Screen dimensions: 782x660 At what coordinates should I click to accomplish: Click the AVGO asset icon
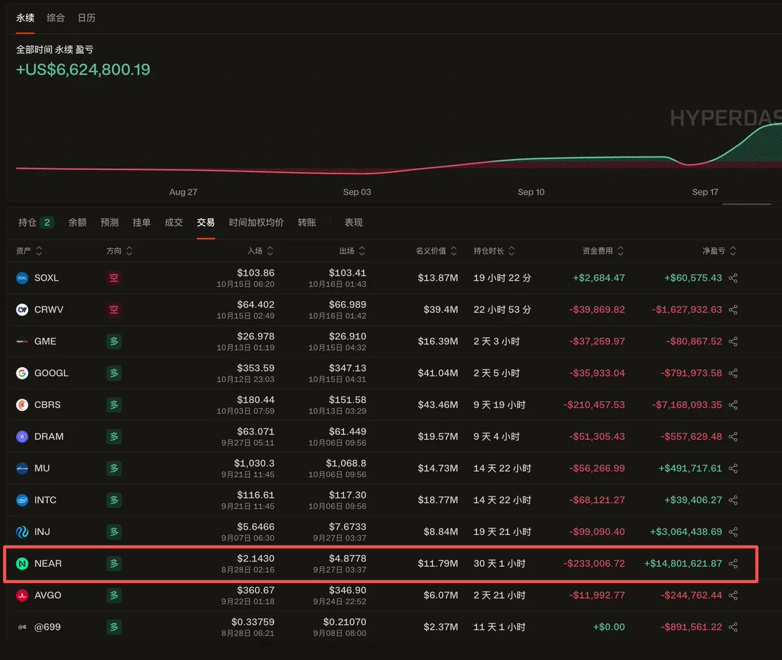[22, 595]
